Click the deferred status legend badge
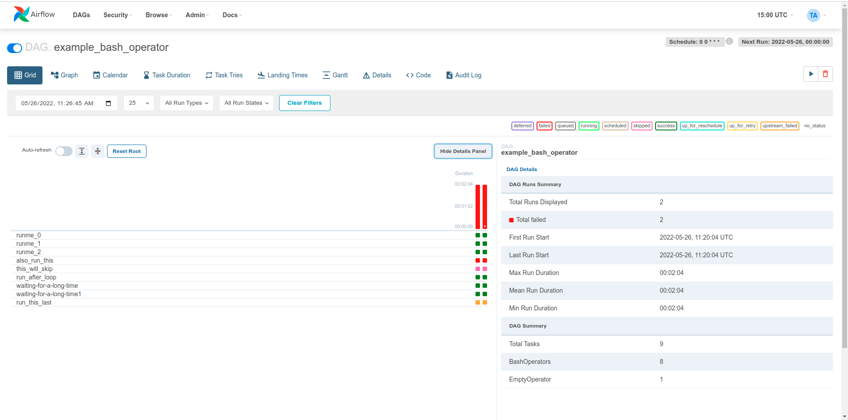 pyautogui.click(x=522, y=126)
